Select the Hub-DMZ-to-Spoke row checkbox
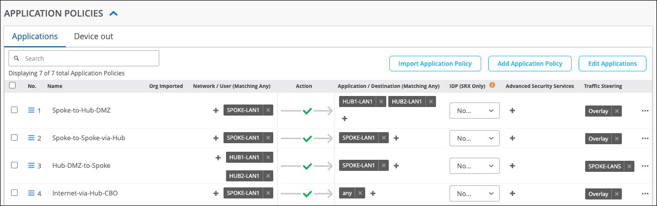 point(15,165)
